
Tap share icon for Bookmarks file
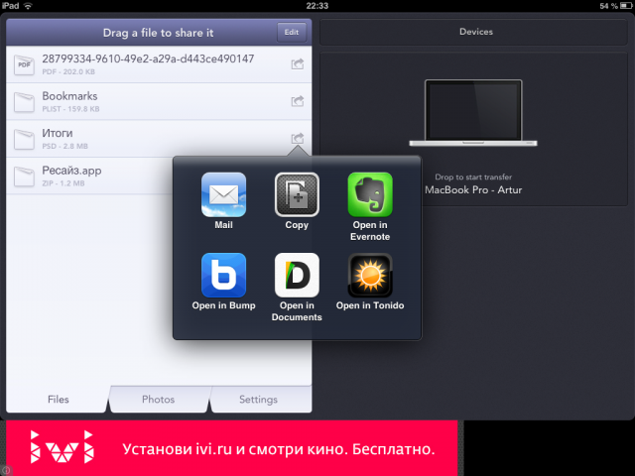(x=298, y=101)
